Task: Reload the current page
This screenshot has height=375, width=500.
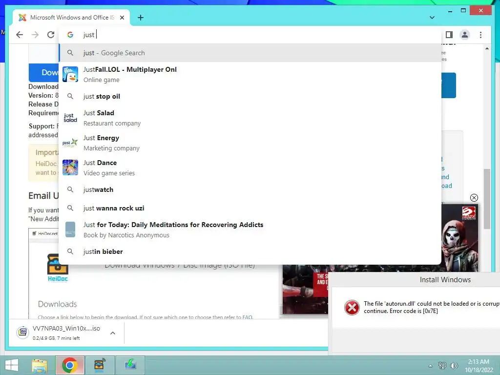Action: 51,35
